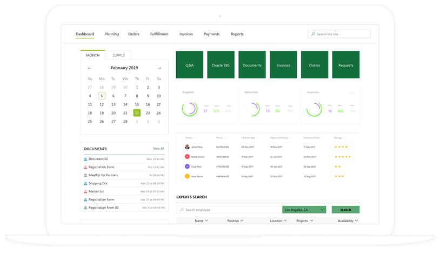Image resolution: width=440 pixels, height=253 pixels.
Task: Click Isaac Norris's yellow avatar icon
Action: (x=187, y=176)
